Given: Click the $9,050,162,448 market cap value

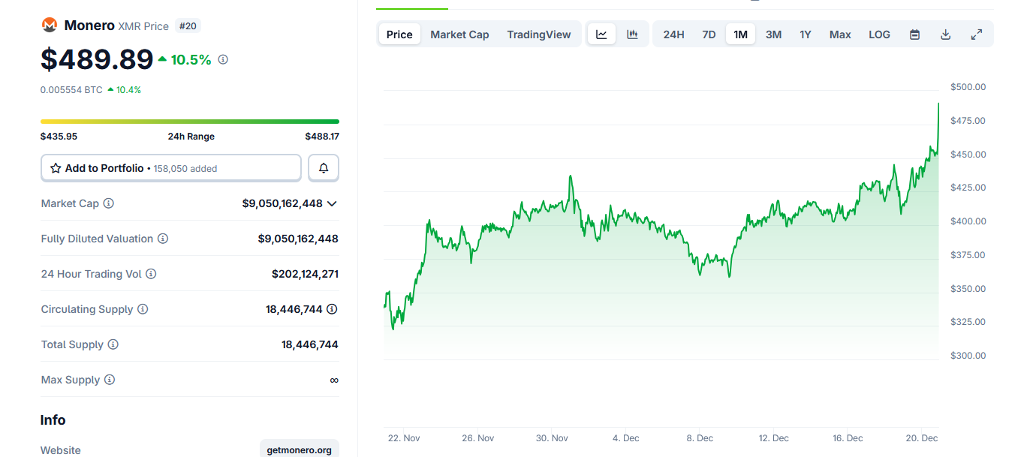Looking at the screenshot, I should (x=282, y=203).
